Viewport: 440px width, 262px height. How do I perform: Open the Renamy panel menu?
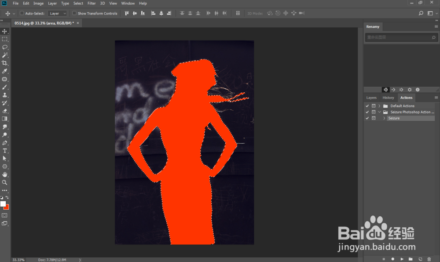coord(436,27)
